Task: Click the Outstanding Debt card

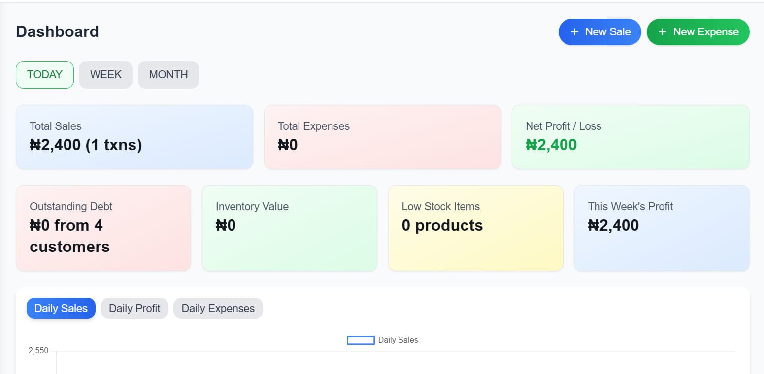Action: (103, 227)
